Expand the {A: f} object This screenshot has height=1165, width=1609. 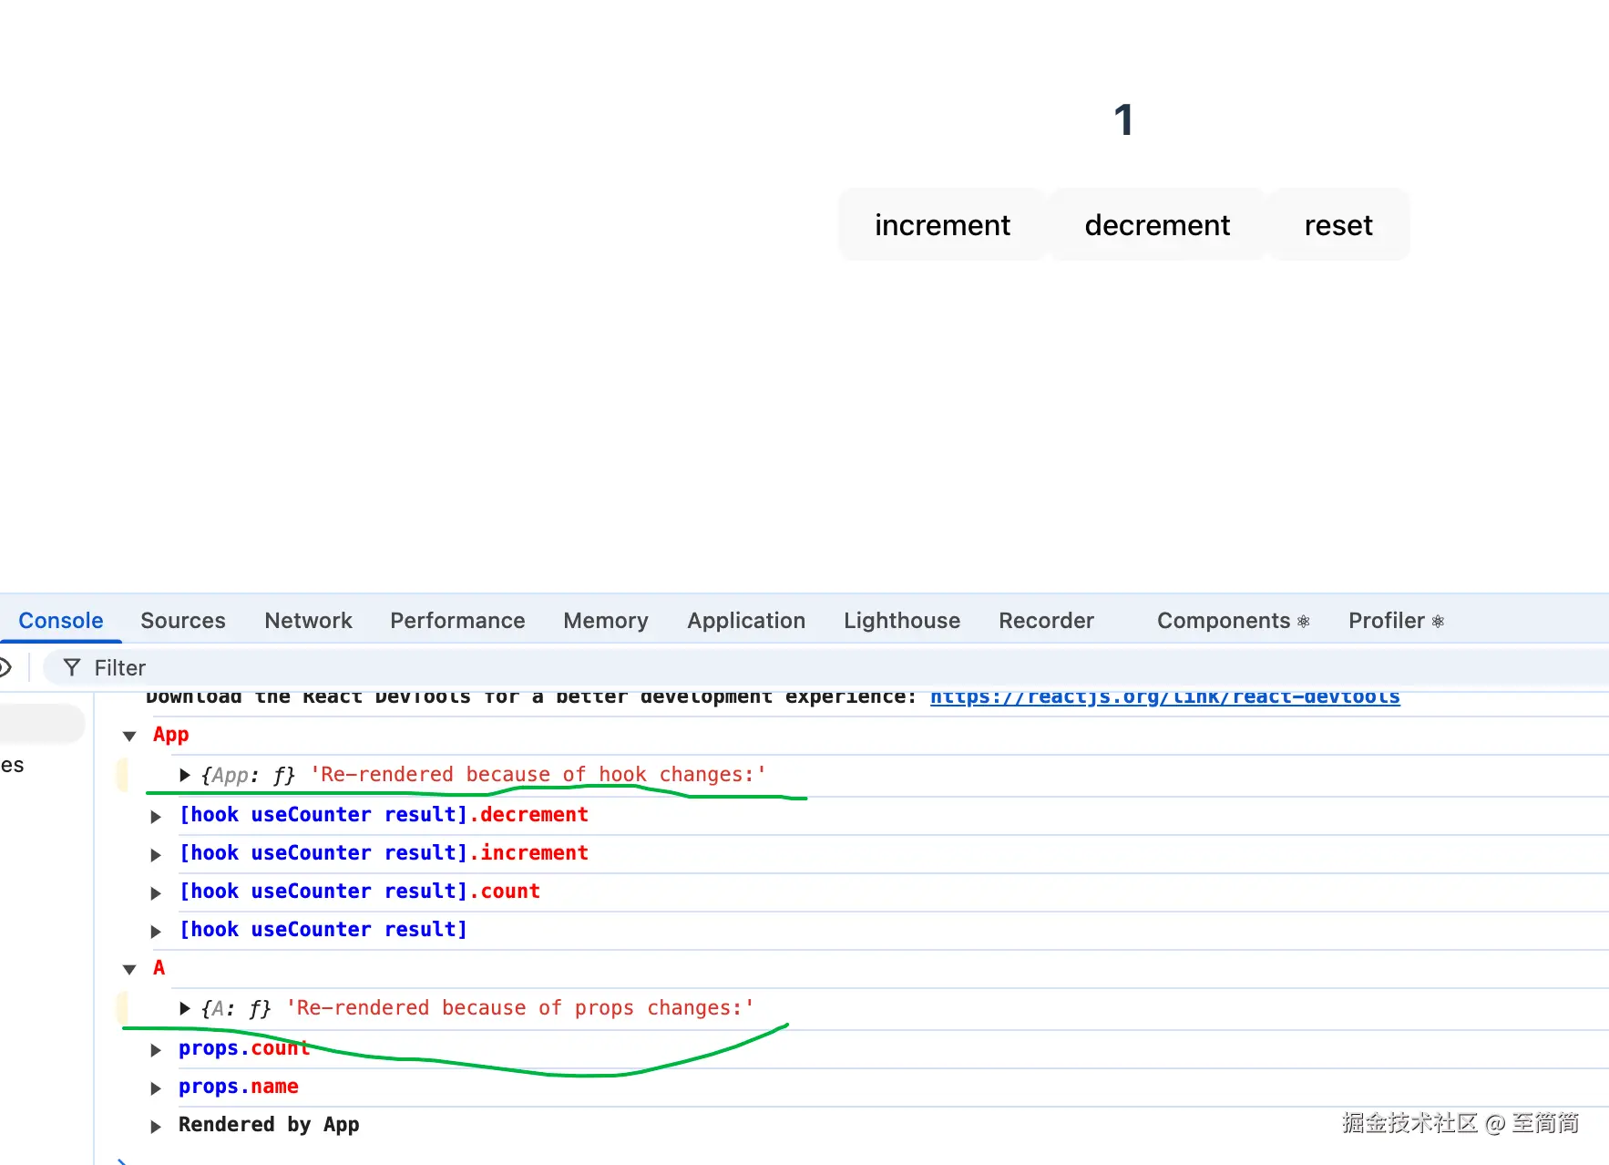pyautogui.click(x=185, y=1008)
